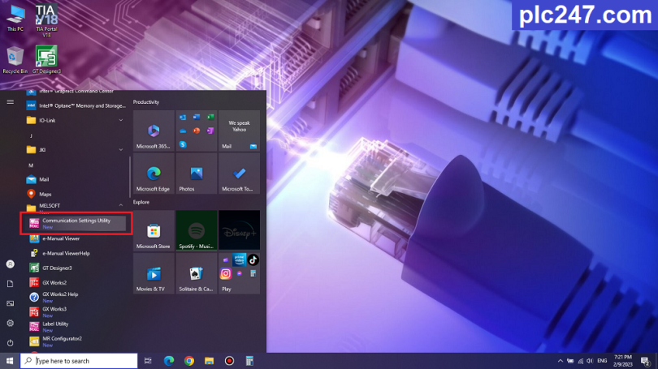Click the taskbar search box
Viewport: 658px width, 369px height.
80,361
